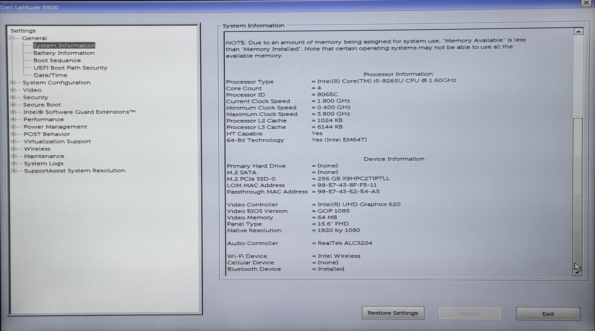Image resolution: width=595 pixels, height=331 pixels.
Task: Expand the POST Behavior node
Action: point(14,134)
